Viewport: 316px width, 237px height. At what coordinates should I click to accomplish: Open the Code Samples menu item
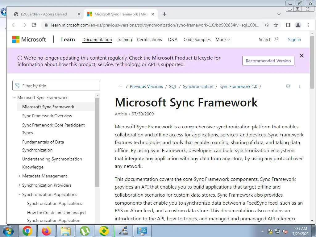[x=197, y=39]
